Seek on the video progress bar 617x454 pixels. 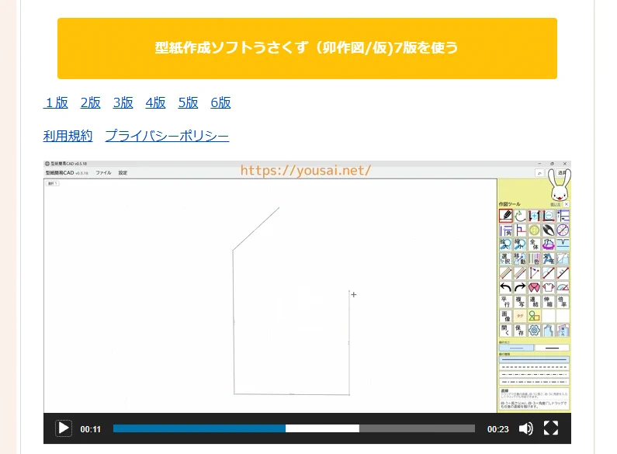pos(294,428)
